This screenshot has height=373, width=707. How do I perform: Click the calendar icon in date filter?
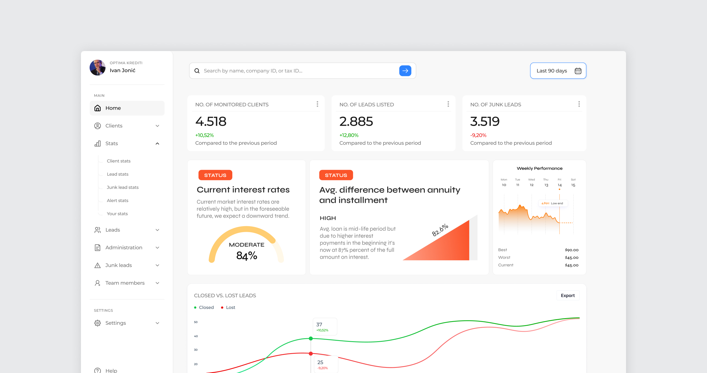578,71
